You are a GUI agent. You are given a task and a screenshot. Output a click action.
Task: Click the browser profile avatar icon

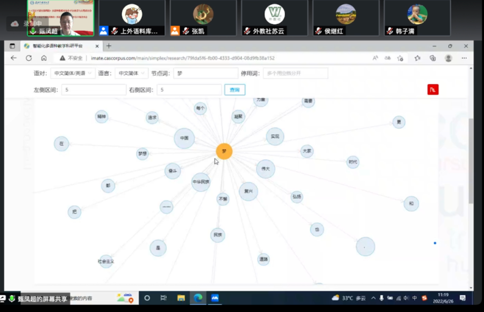pyautogui.click(x=449, y=59)
